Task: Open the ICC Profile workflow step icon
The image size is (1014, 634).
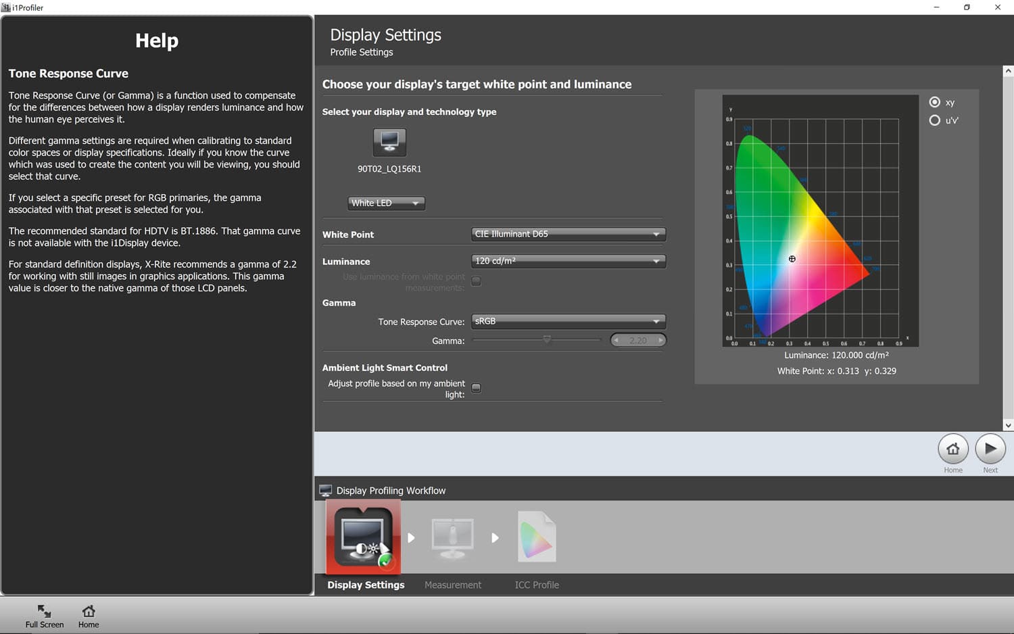Action: coord(537,537)
